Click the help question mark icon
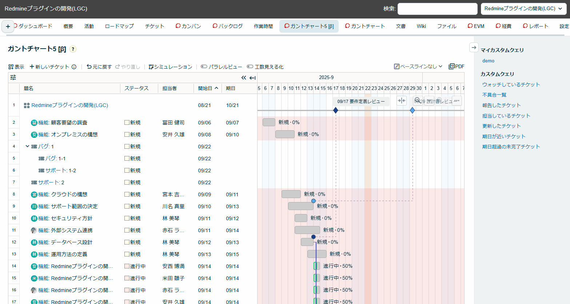This screenshot has width=570, height=304. [x=73, y=49]
